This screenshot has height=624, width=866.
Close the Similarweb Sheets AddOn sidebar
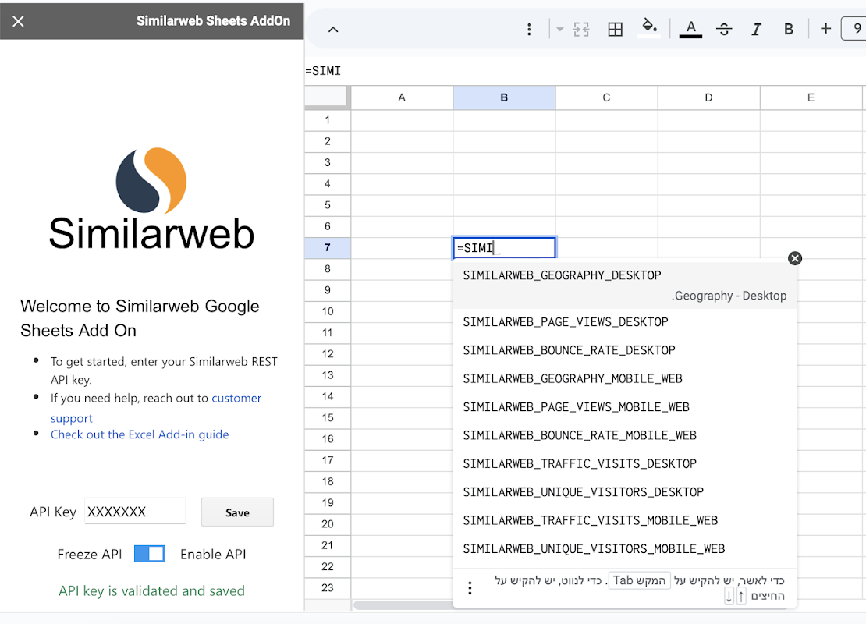18,21
